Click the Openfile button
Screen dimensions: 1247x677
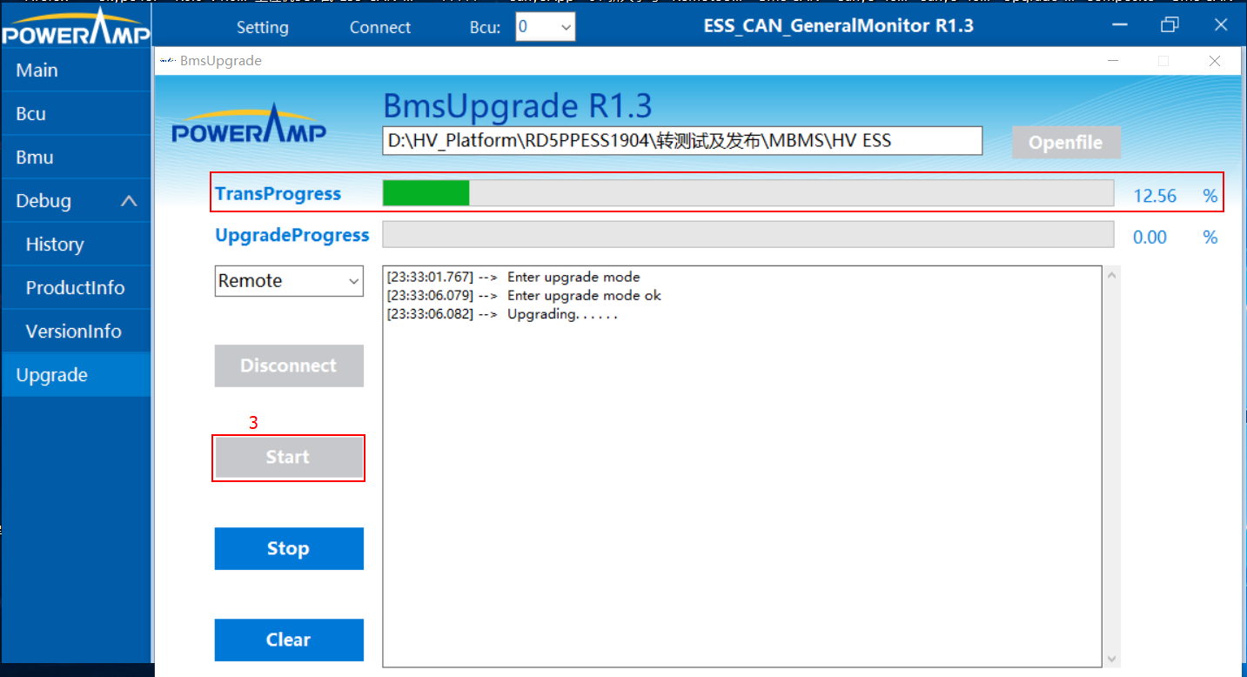pyautogui.click(x=1066, y=143)
